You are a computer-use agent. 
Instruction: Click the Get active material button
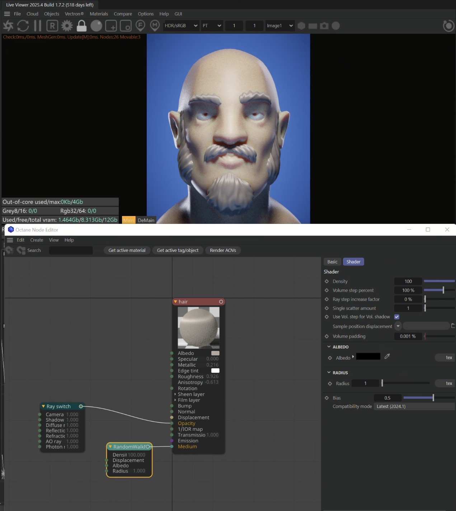[127, 250]
